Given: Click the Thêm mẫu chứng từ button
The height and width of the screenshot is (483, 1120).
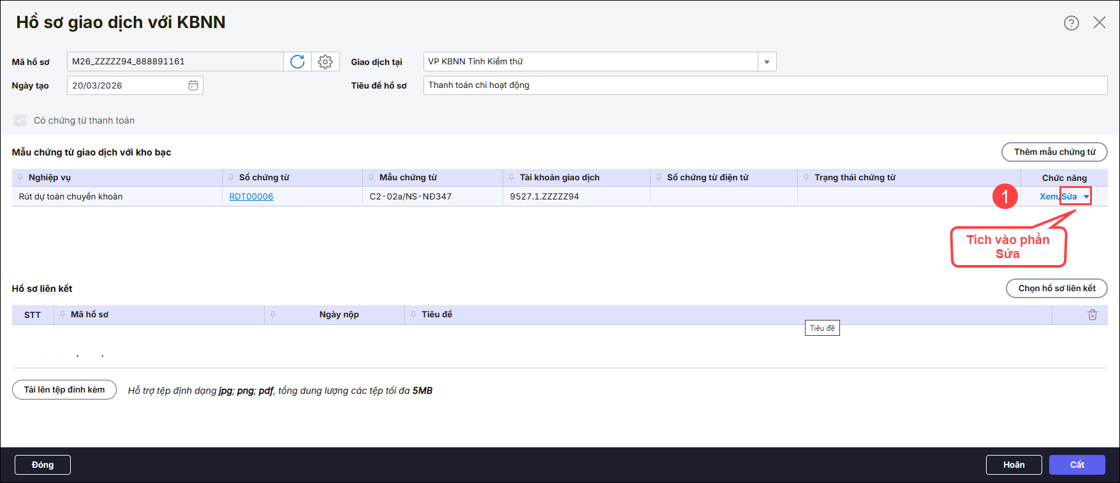Looking at the screenshot, I should (x=1054, y=152).
